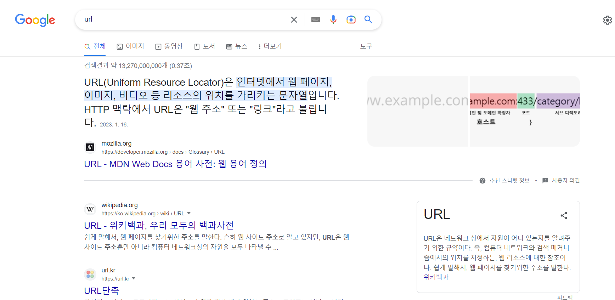The height and width of the screenshot is (300, 615).
Task: Open 사용자 의견 feedback link
Action: [x=566, y=181]
